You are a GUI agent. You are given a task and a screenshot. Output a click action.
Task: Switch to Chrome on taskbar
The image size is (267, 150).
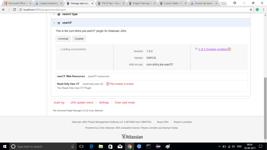coord(130,147)
